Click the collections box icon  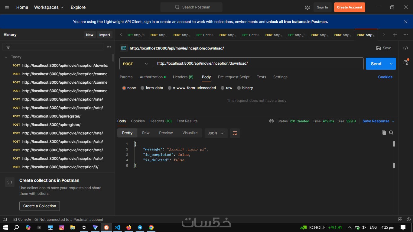coord(10,182)
